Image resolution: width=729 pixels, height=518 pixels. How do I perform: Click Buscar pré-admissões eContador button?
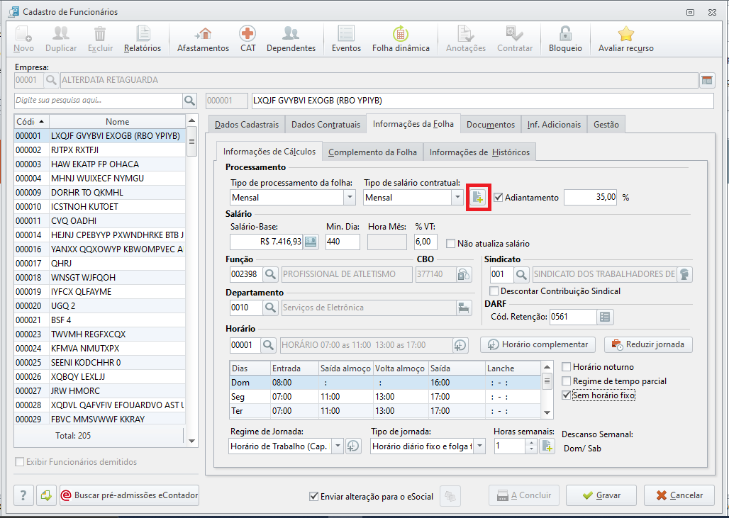point(129,496)
